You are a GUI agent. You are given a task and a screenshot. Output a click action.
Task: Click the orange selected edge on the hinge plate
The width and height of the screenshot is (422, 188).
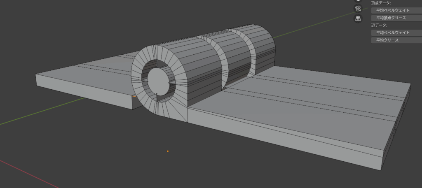(x=134, y=96)
